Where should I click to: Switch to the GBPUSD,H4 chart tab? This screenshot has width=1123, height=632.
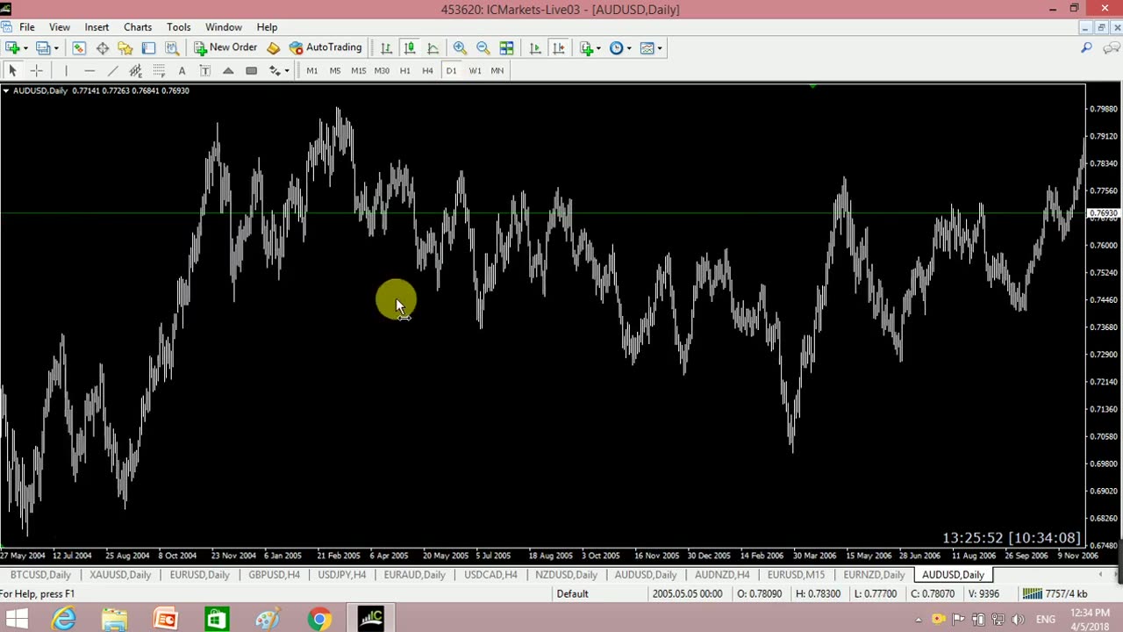click(x=274, y=575)
